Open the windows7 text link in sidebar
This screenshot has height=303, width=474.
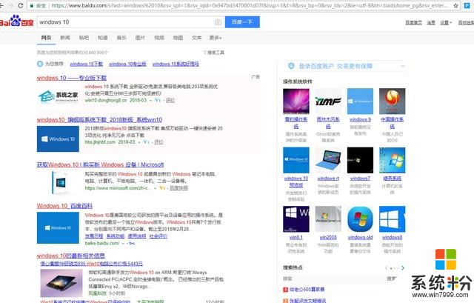click(360, 179)
